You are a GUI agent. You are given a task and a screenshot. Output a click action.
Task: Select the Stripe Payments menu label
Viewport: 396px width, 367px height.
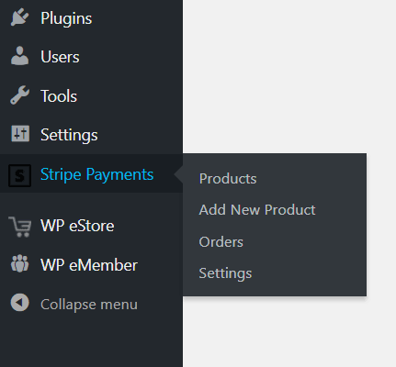point(96,174)
